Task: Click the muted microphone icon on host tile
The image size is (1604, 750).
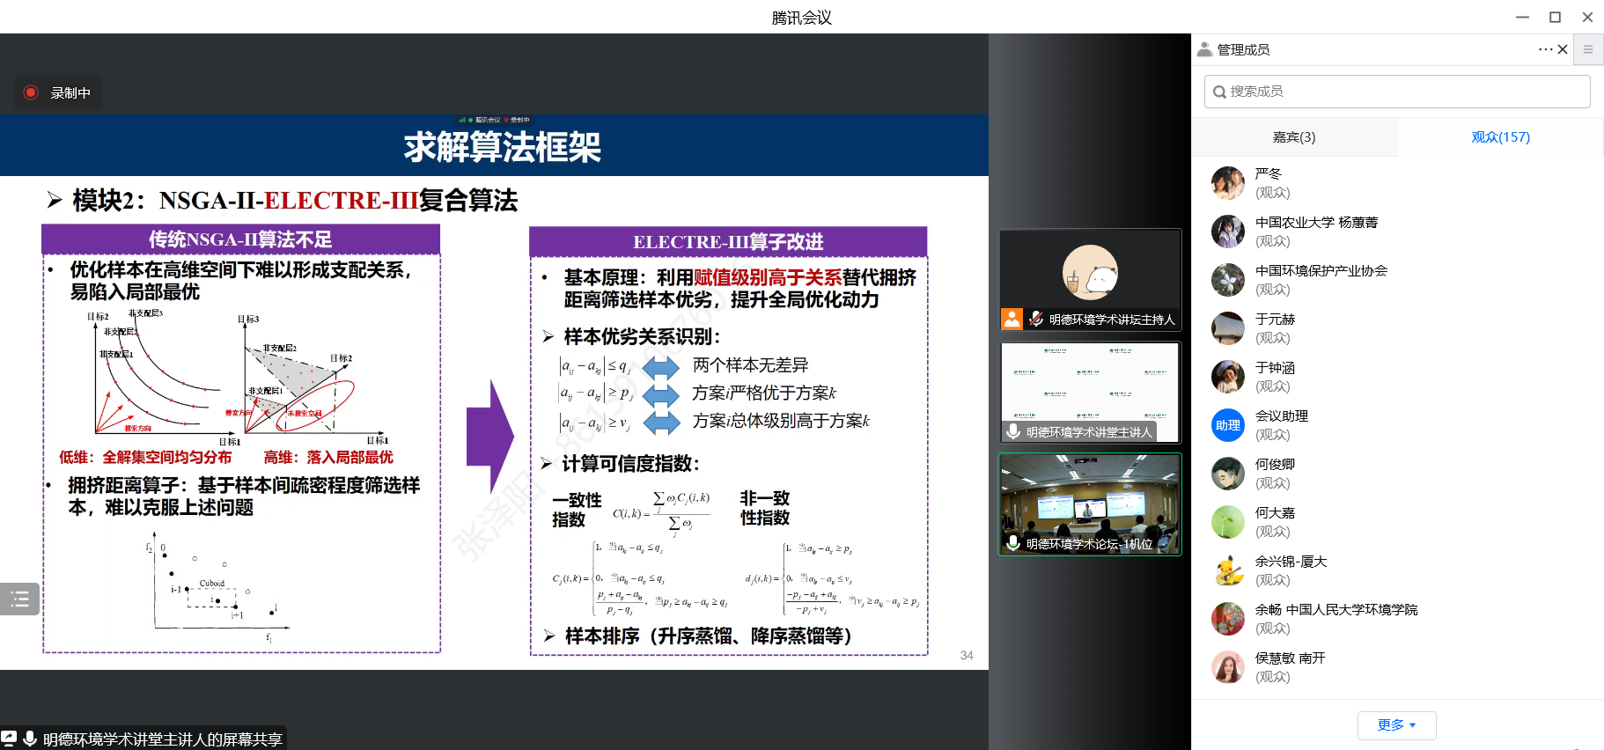Action: pos(1036,319)
